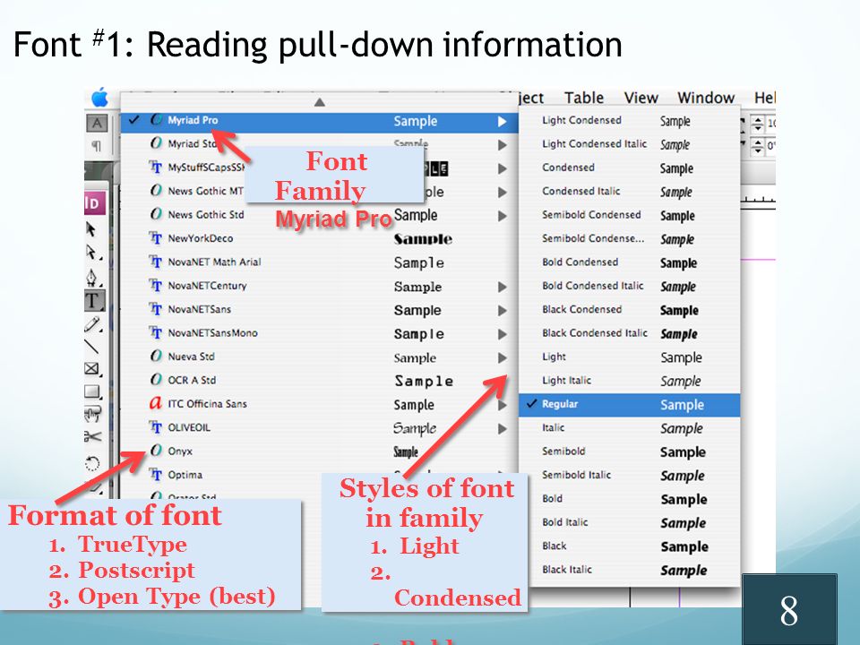Select the NewYorkDeco font name
Image resolution: width=860 pixels, height=645 pixels.
click(200, 238)
